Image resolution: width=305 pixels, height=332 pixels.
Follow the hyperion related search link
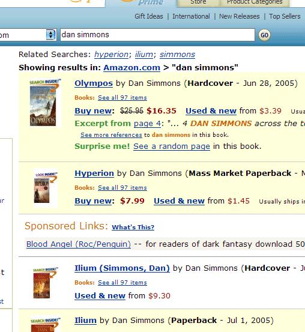(x=112, y=55)
